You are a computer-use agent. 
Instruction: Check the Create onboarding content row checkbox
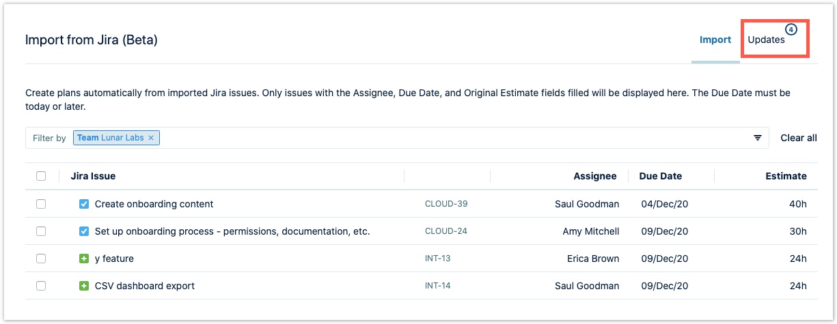pyautogui.click(x=41, y=204)
